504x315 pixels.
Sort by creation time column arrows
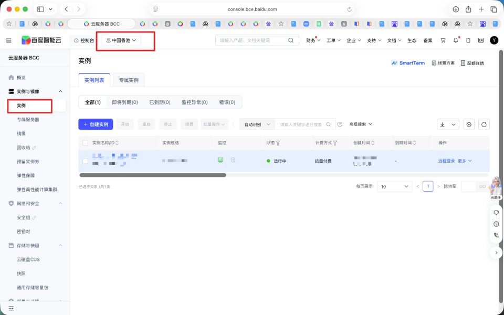click(x=373, y=143)
